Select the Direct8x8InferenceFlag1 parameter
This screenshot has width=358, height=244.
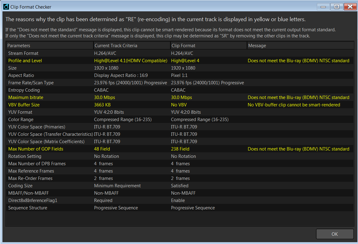click(33, 200)
